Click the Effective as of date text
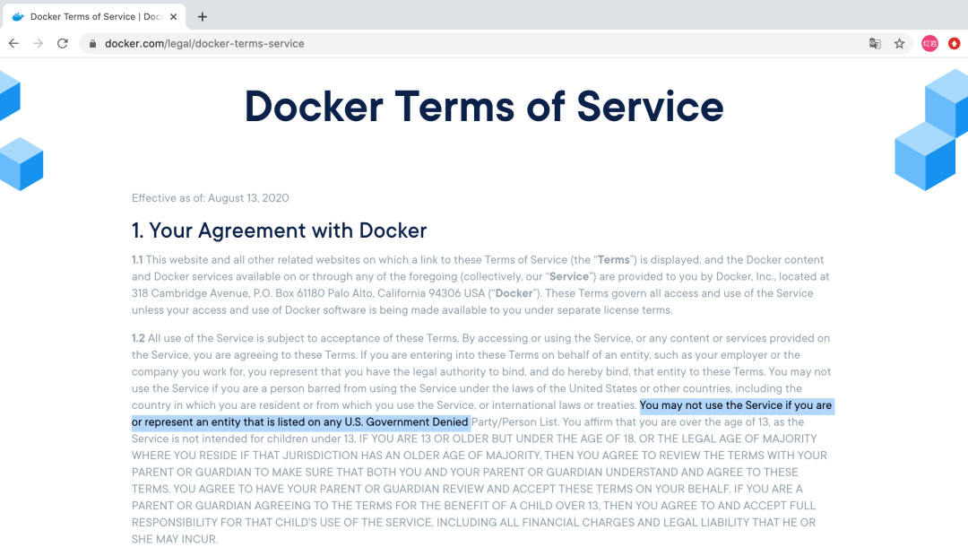 210,197
